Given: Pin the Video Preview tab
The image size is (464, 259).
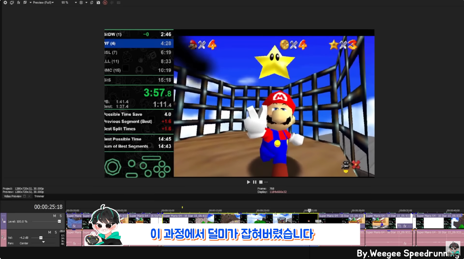Looking at the screenshot, I should (25, 196).
